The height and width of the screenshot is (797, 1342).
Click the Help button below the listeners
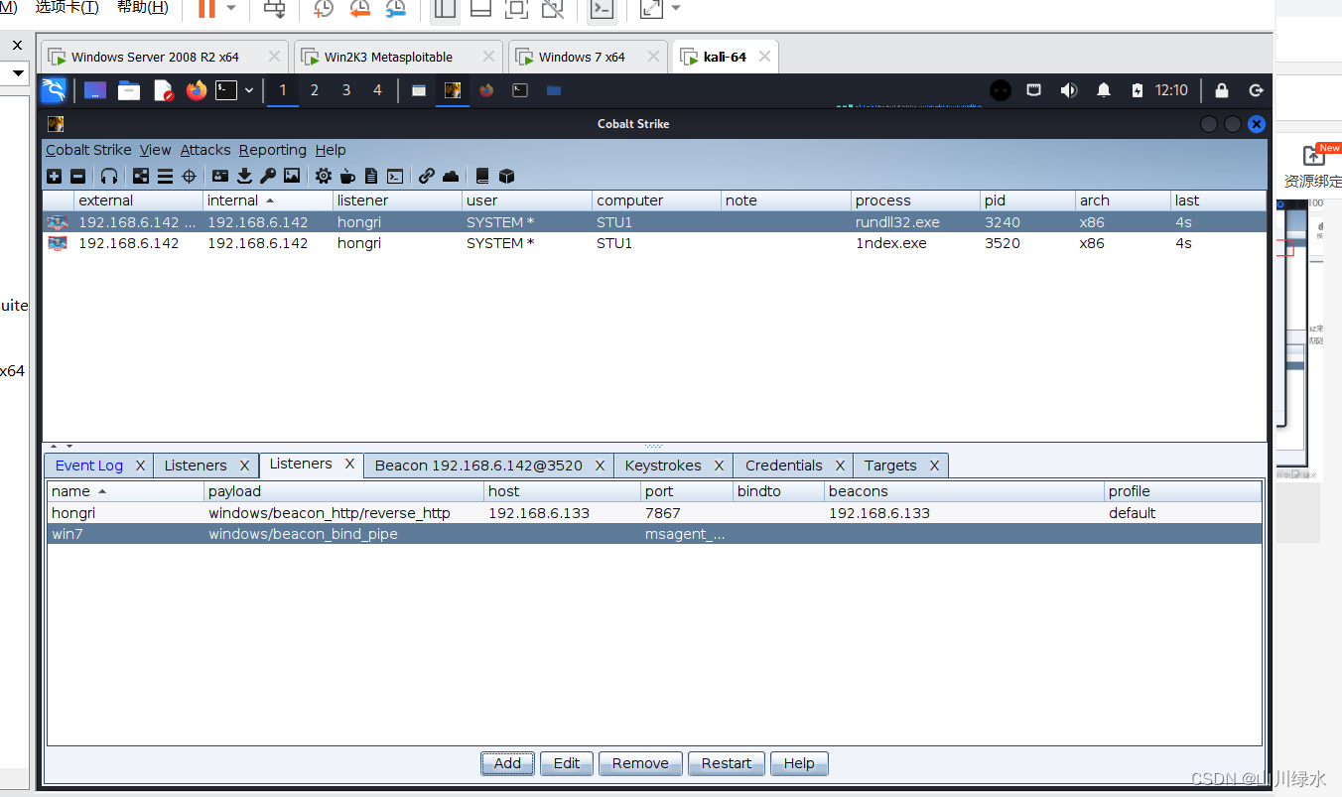point(799,763)
